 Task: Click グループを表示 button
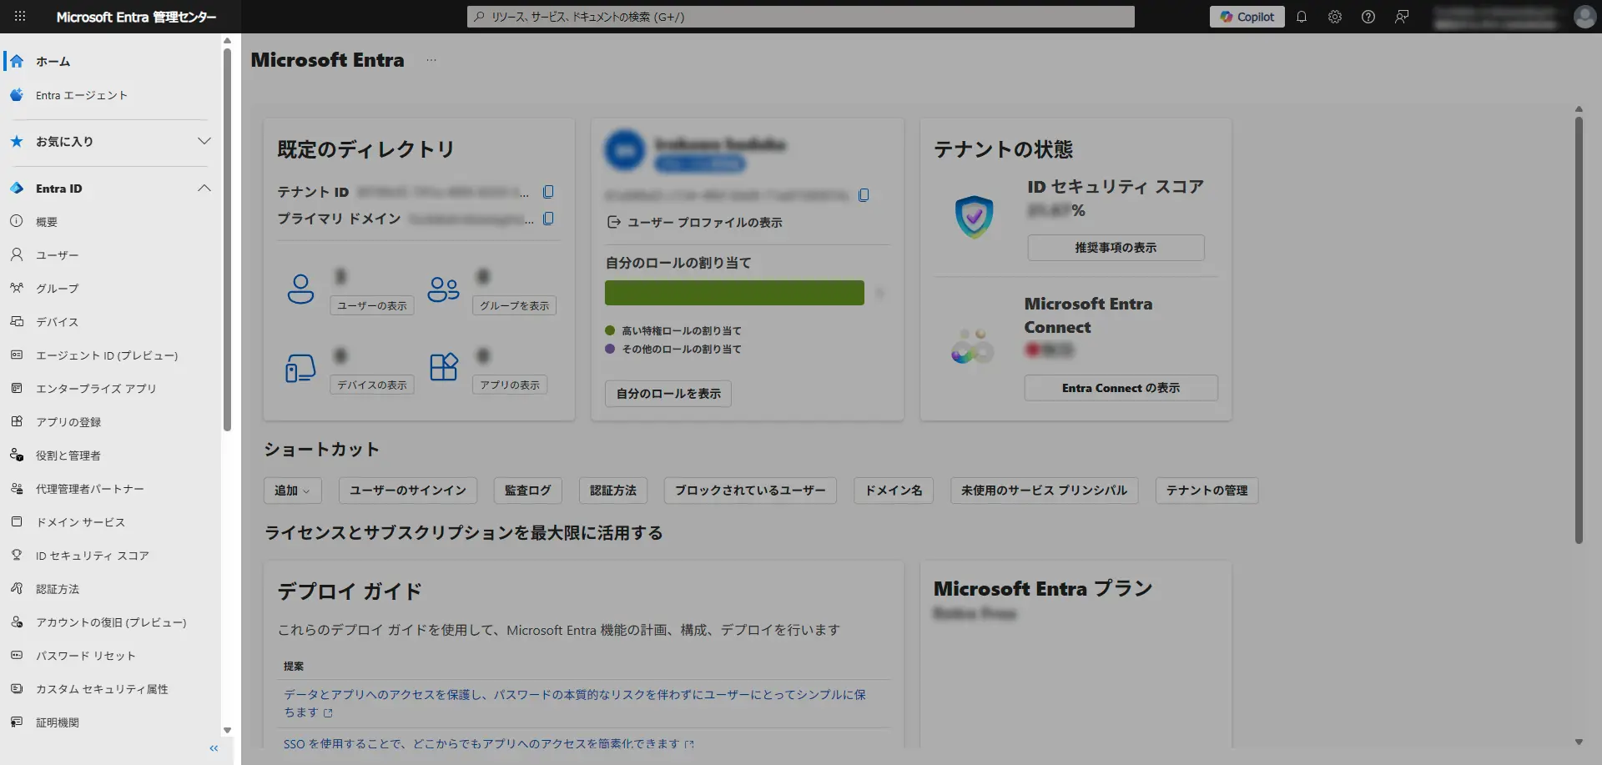click(x=514, y=306)
